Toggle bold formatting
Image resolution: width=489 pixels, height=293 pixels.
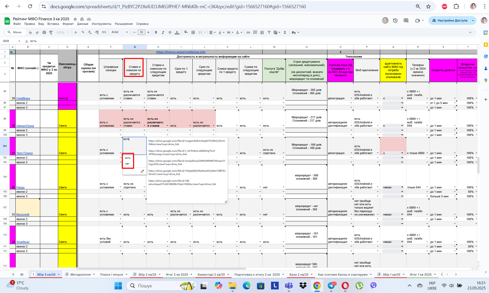click(156, 32)
